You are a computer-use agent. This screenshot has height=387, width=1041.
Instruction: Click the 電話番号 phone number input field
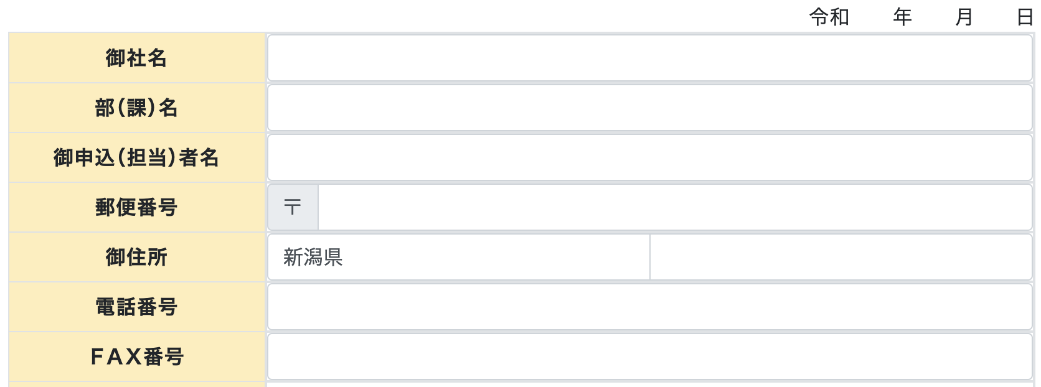[x=649, y=307]
